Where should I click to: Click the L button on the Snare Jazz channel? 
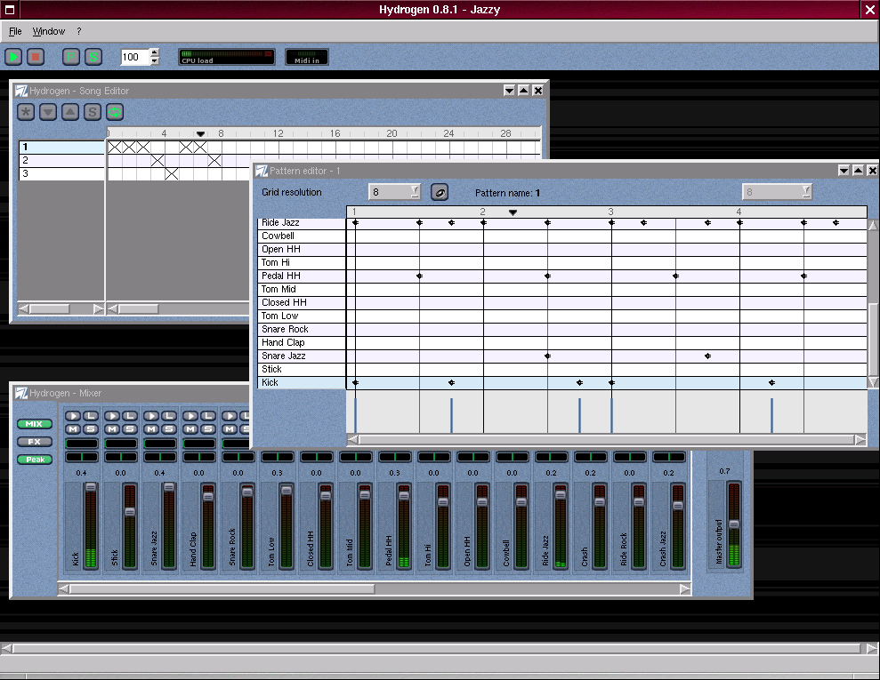[169, 416]
